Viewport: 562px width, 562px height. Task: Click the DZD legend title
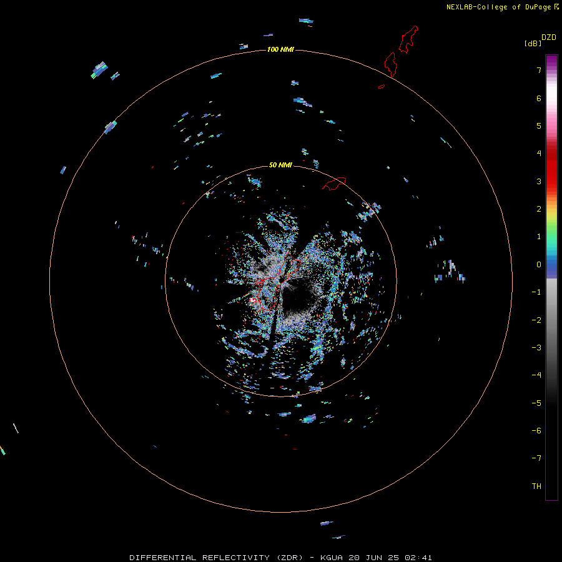[549, 37]
